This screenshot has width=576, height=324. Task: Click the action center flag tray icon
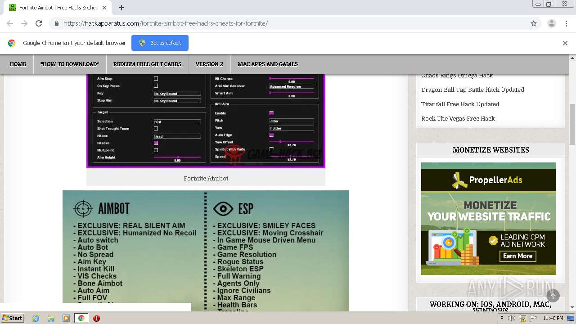tap(533, 318)
